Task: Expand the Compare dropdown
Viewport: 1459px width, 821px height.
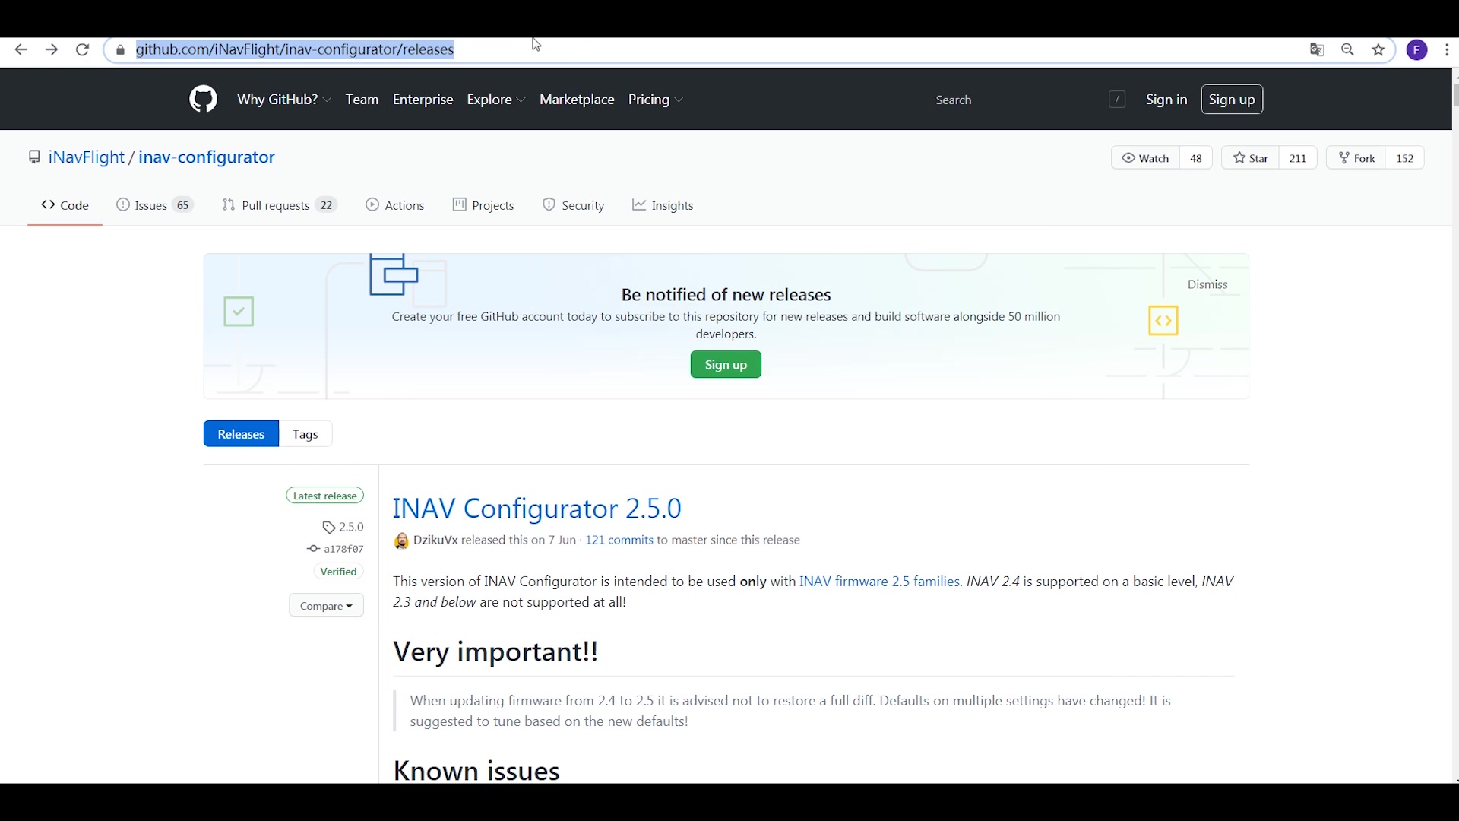Action: (x=326, y=604)
